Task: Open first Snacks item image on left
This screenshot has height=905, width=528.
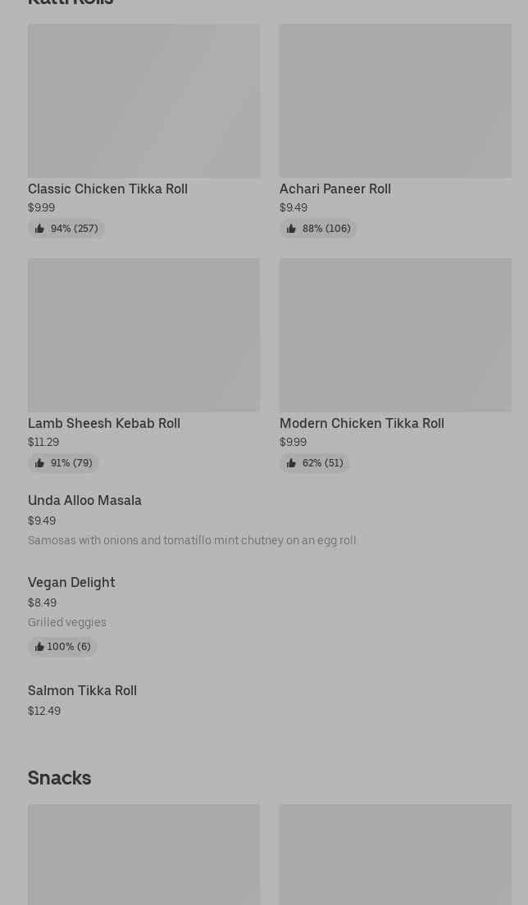Action: (x=143, y=854)
